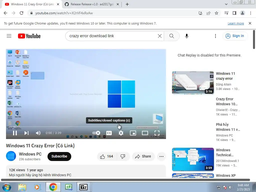Open YouTube settings three-dot menu
256x192 pixels.
point(215,36)
